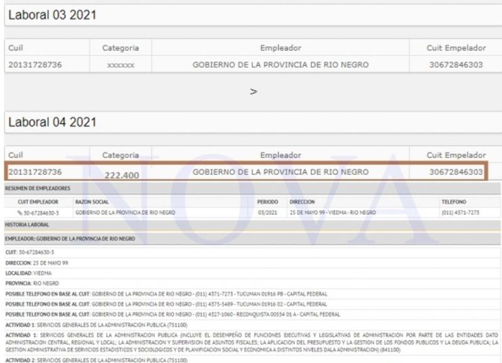
Task: Select Cuil 20131728736 in the Laboral 04 row
Action: [x=35, y=172]
